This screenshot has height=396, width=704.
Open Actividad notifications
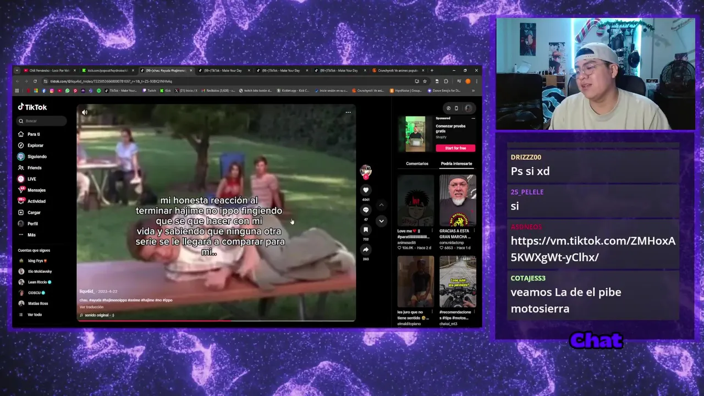pyautogui.click(x=32, y=201)
